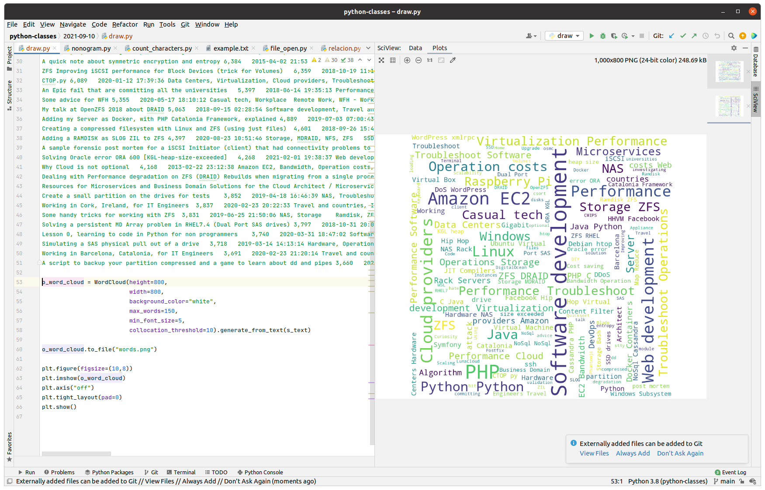
Task: Open the Tools menu
Action: point(167,24)
